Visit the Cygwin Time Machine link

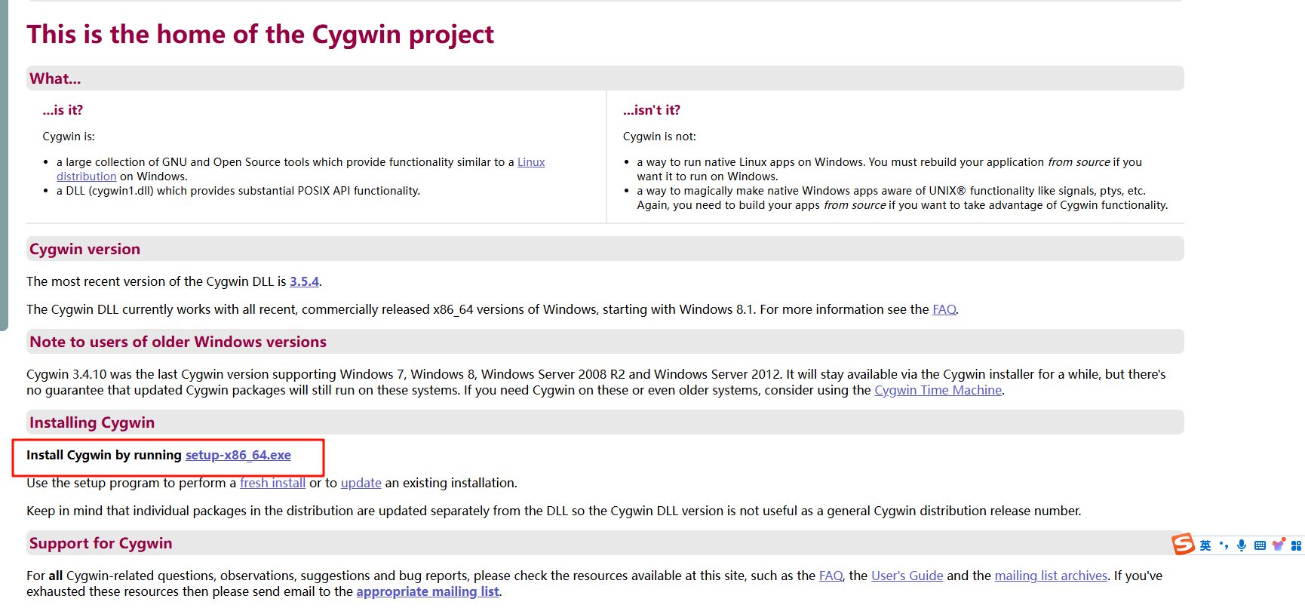click(x=938, y=390)
